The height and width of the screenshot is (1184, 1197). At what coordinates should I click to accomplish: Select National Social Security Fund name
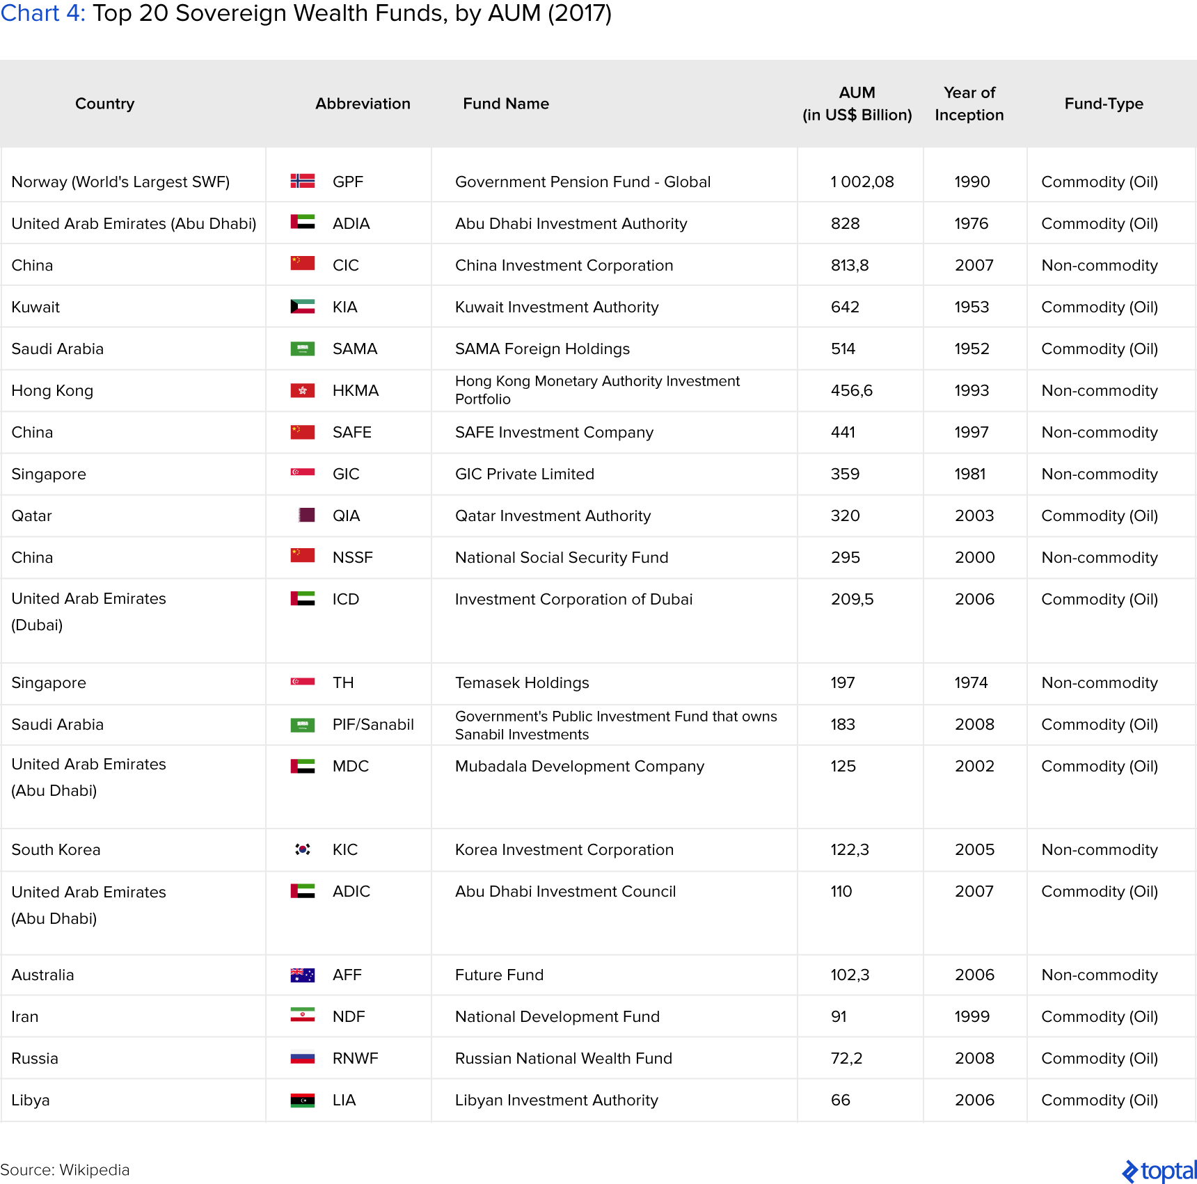pyautogui.click(x=561, y=557)
